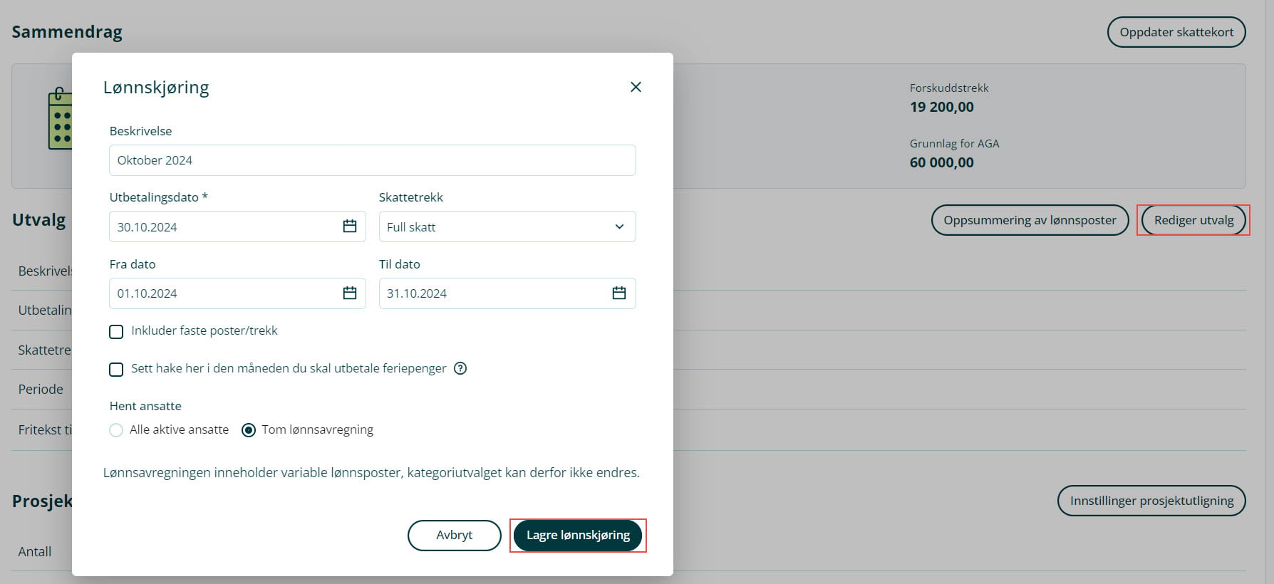The height and width of the screenshot is (584, 1274).
Task: Click the calendar illustration in Sammendrag
Action: tap(60, 119)
